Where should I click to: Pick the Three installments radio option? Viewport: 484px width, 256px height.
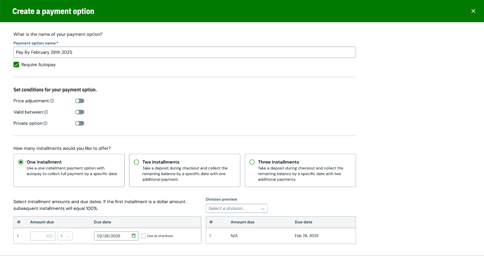pos(252,162)
